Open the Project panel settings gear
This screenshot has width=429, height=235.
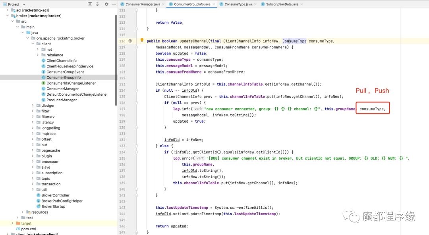(106, 4)
